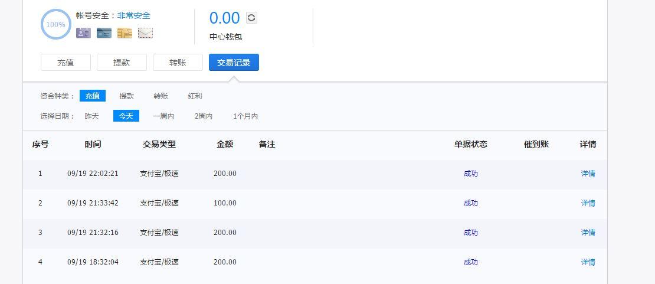
Task: Filter fund type by 充值
Action: tap(92, 96)
